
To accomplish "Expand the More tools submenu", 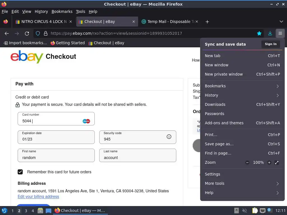I will tap(242, 183).
